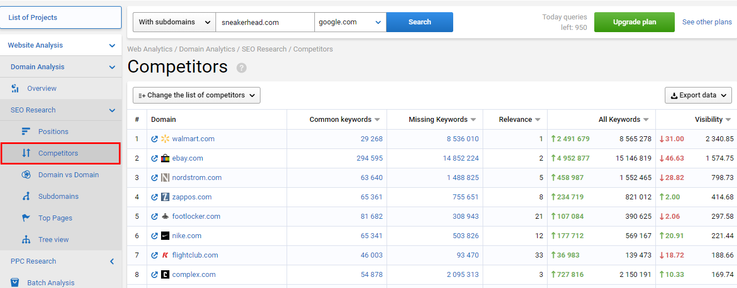This screenshot has height=288, width=737.
Task: Open the Domain vs Domain icon
Action: (26, 175)
